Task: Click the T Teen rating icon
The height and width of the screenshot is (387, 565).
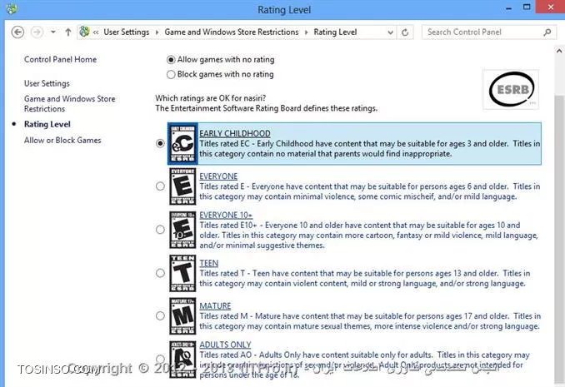Action: point(183,273)
